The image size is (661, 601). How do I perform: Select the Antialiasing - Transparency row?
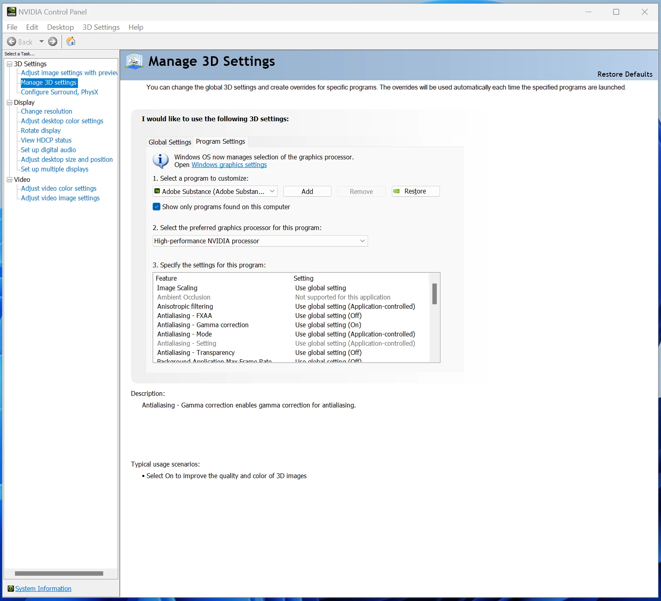(291, 352)
